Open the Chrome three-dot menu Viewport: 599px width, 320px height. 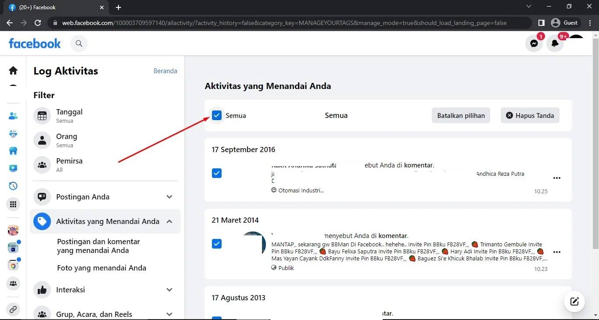click(591, 23)
